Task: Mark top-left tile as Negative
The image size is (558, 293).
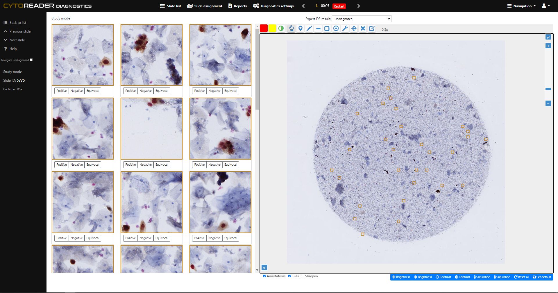Action: click(77, 91)
